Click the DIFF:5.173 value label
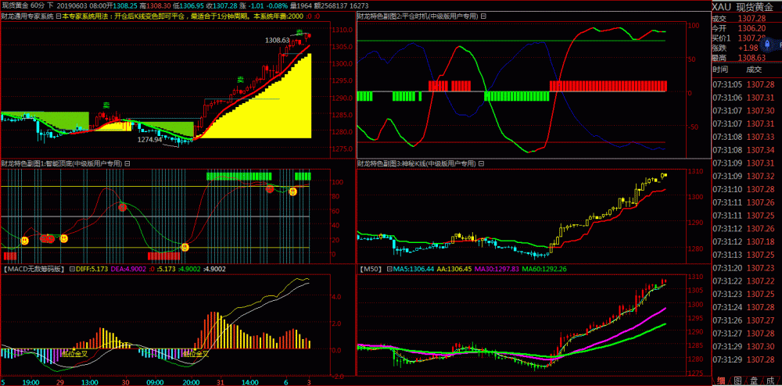The width and height of the screenshot is (782, 386). point(91,269)
